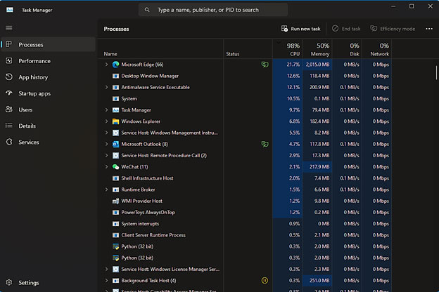Expand the Task Manager process group
Image resolution: width=439 pixels, height=292 pixels.
pyautogui.click(x=106, y=110)
